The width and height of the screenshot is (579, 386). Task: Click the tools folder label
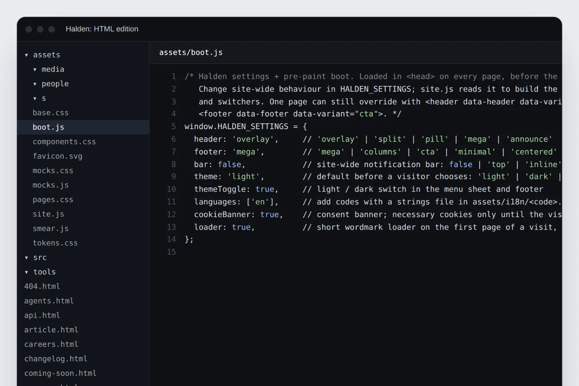point(45,272)
